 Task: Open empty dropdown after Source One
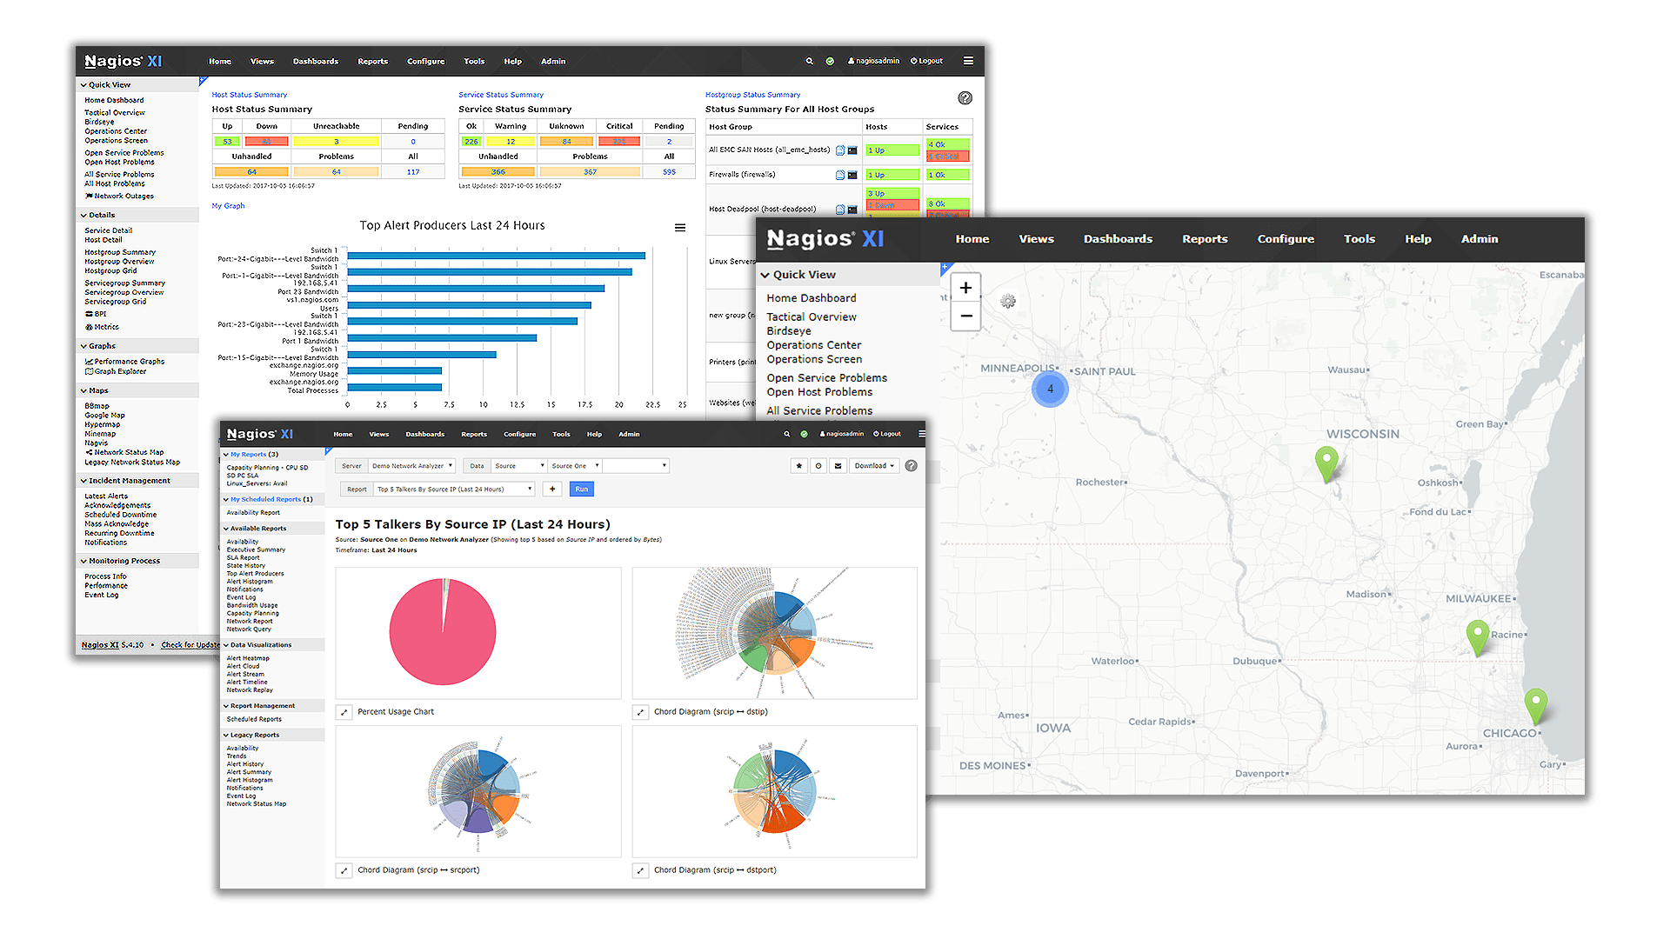[x=636, y=466]
